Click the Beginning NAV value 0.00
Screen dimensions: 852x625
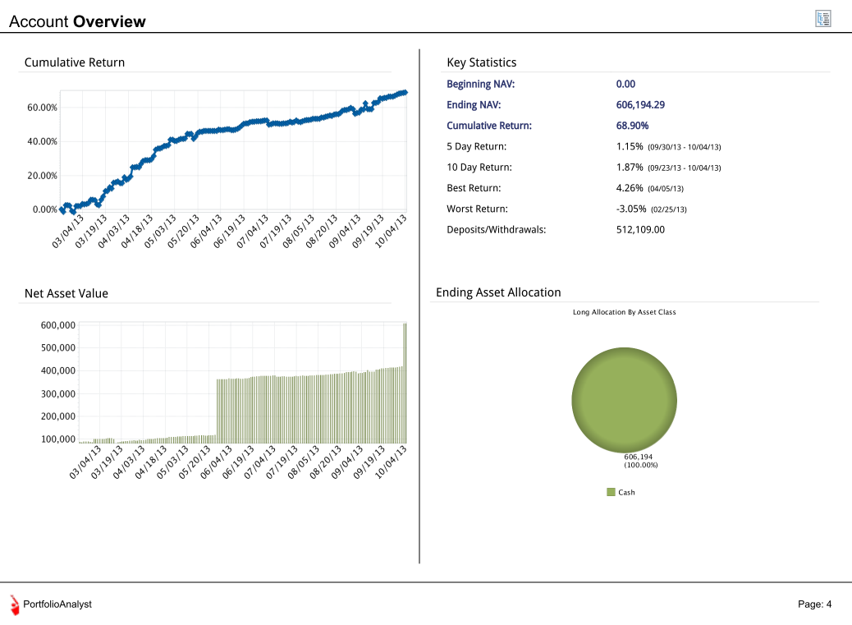[625, 85]
